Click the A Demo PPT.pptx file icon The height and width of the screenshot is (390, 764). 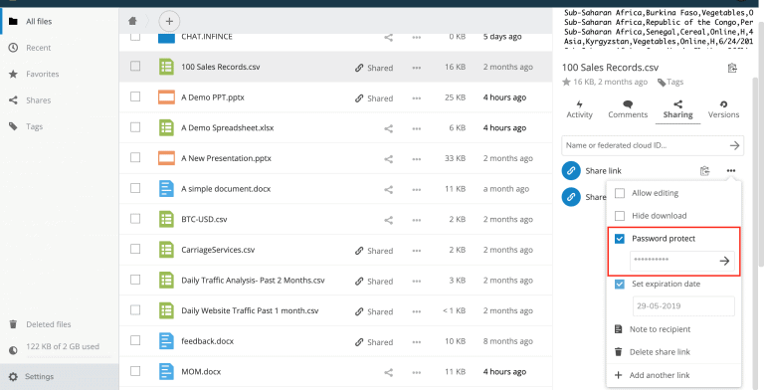pos(166,97)
